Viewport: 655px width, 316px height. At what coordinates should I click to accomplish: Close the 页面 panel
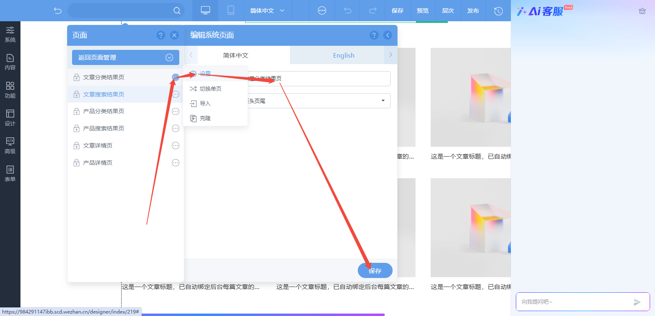[x=174, y=35]
